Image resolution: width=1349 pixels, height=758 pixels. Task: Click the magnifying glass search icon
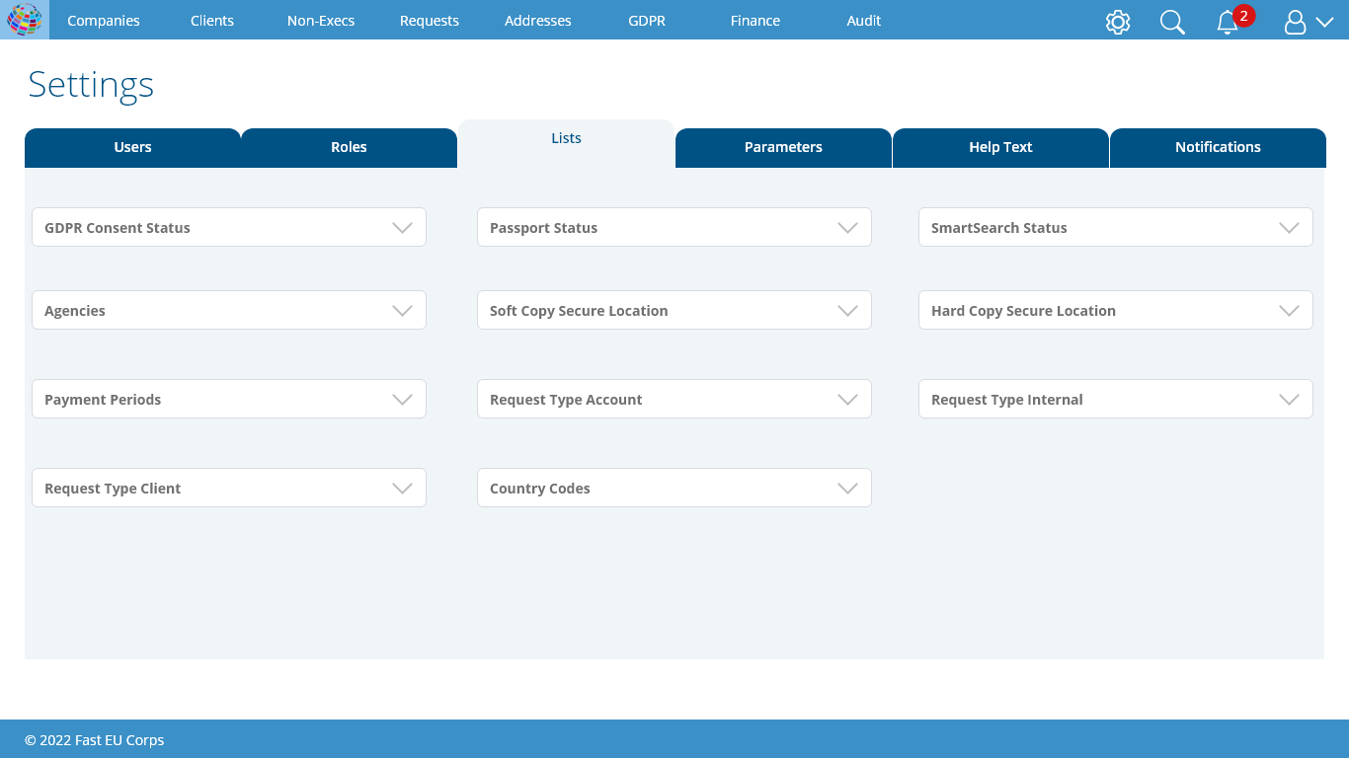coord(1172,22)
